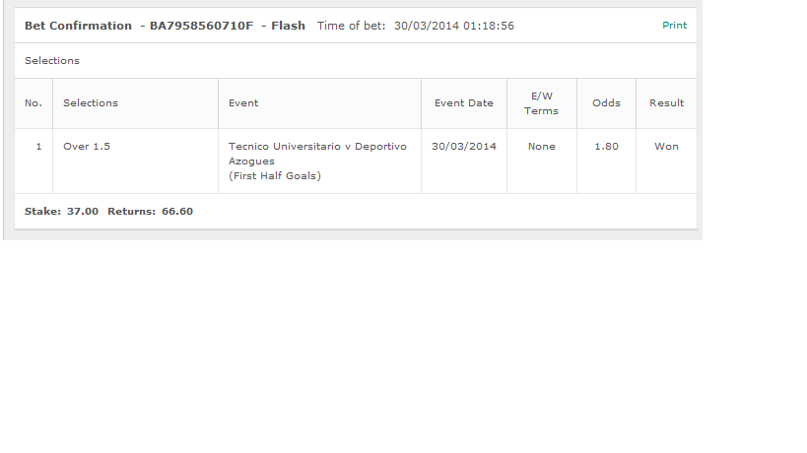Click the Event column header
This screenshot has width=807, height=453.
[243, 102]
